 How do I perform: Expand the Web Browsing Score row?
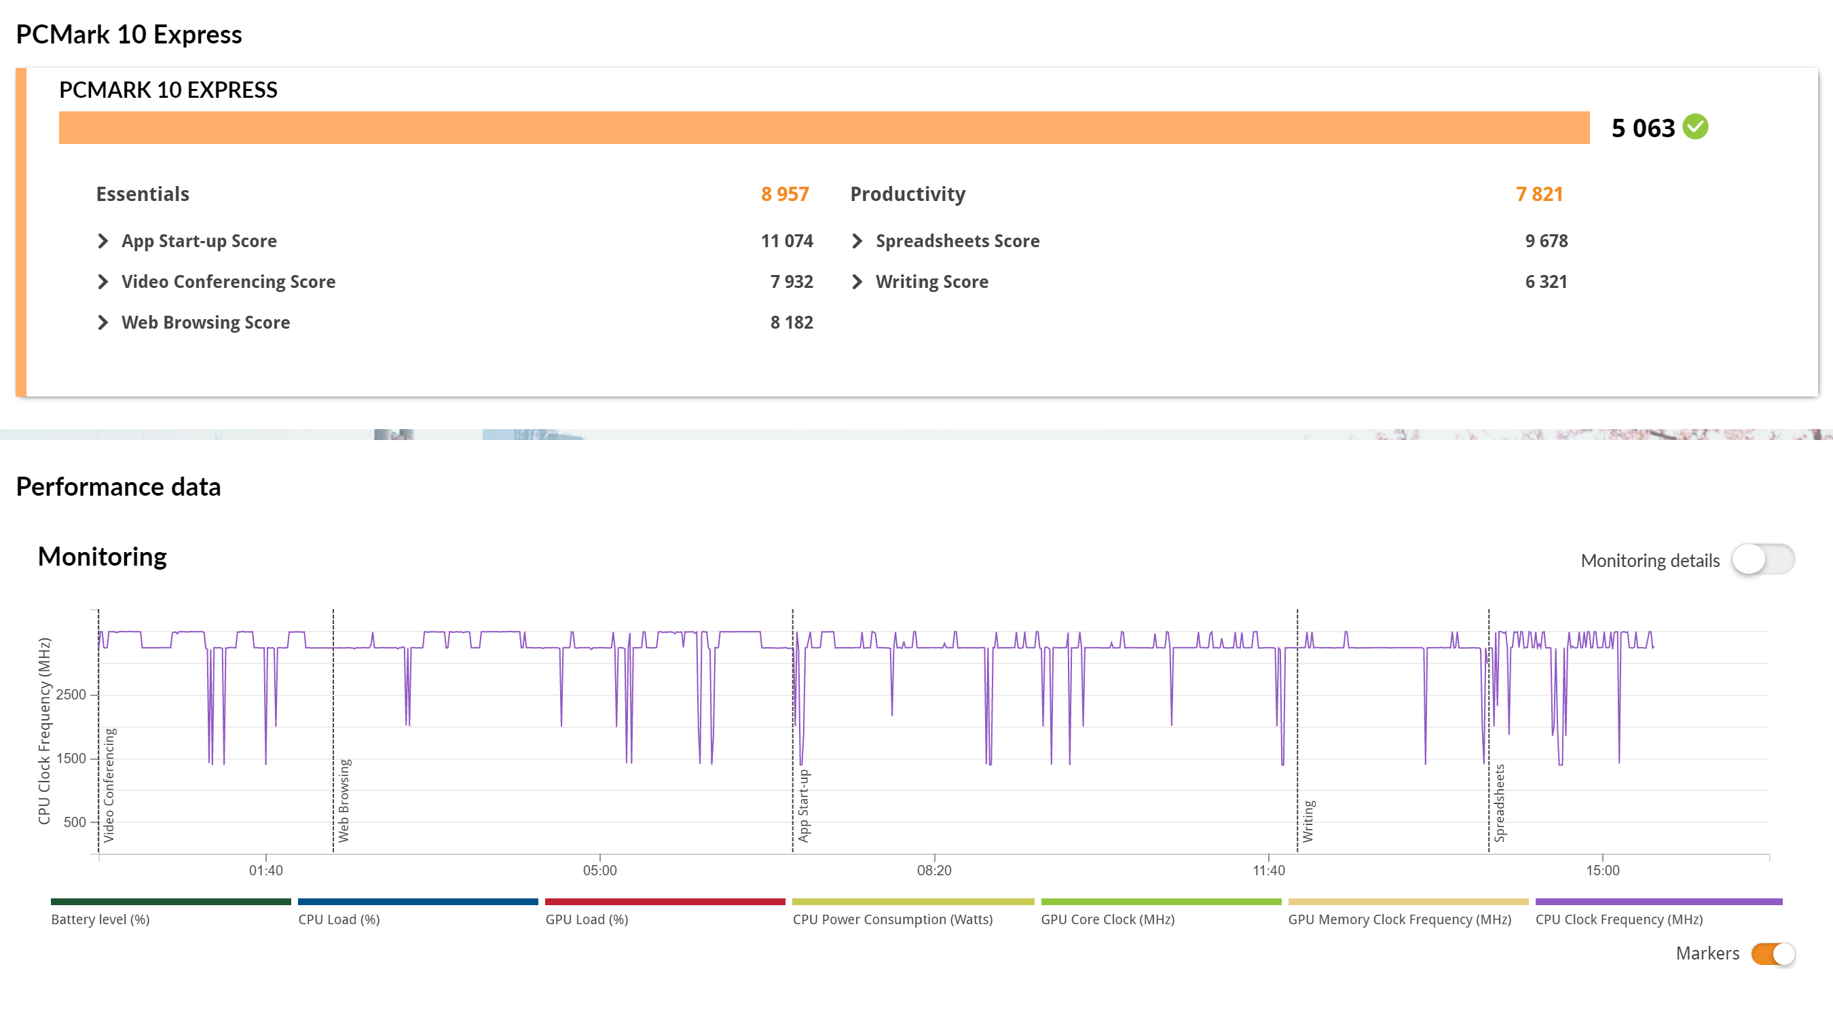(103, 323)
